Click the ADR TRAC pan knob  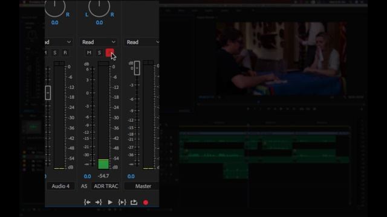[x=99, y=7]
